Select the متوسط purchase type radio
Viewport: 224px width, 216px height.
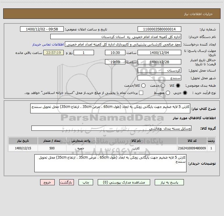[168, 93]
